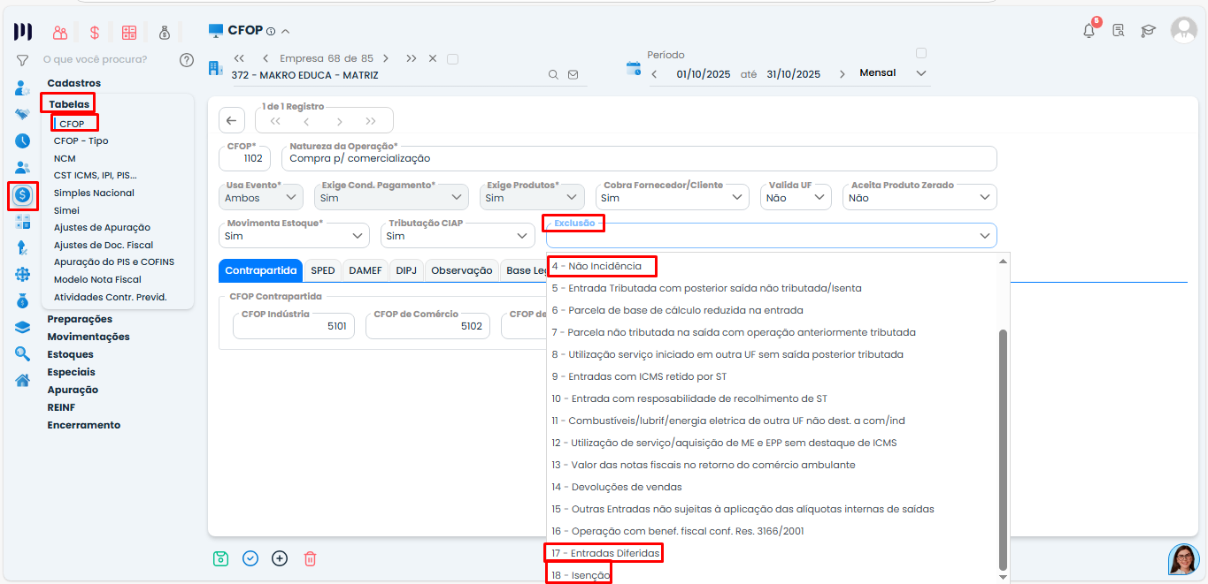Open the Mensal period dropdown

(894, 73)
